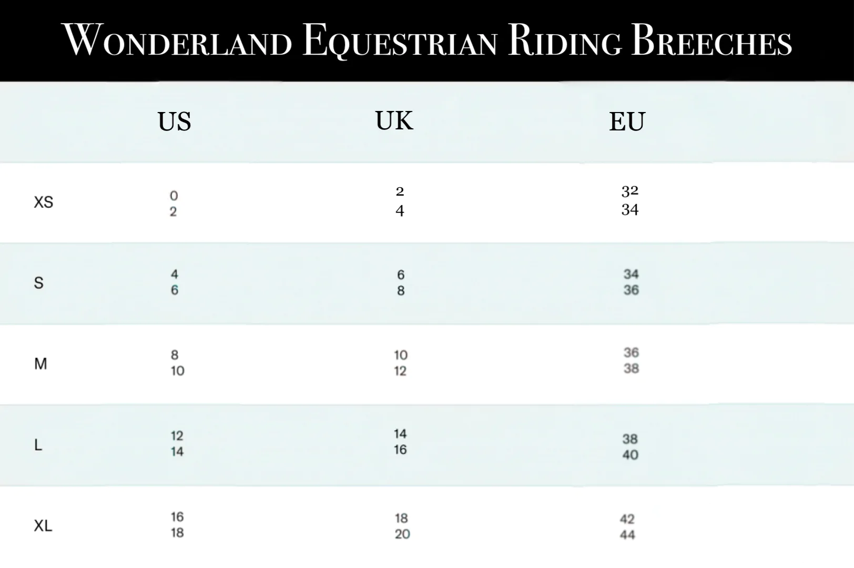The width and height of the screenshot is (854, 568).
Task: Select the US column header
Action: (x=174, y=121)
